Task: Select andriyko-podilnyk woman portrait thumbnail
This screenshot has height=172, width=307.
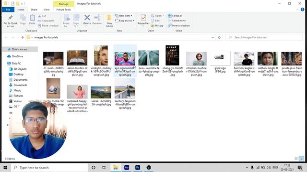Action: [x=101, y=55]
